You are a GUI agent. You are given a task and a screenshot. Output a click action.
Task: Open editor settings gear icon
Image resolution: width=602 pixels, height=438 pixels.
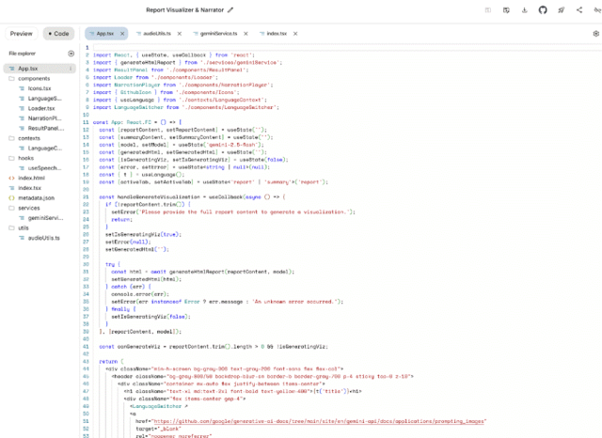[595, 33]
